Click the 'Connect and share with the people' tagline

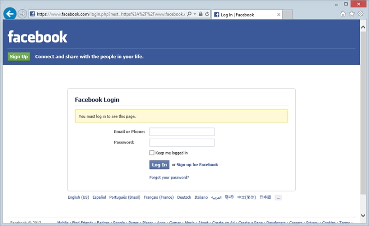(x=89, y=56)
